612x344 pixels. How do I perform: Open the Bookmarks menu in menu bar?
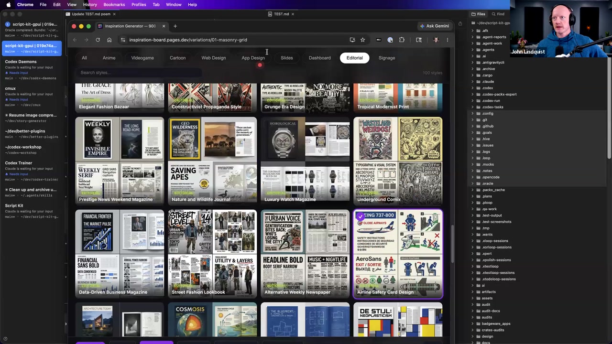[x=114, y=4]
